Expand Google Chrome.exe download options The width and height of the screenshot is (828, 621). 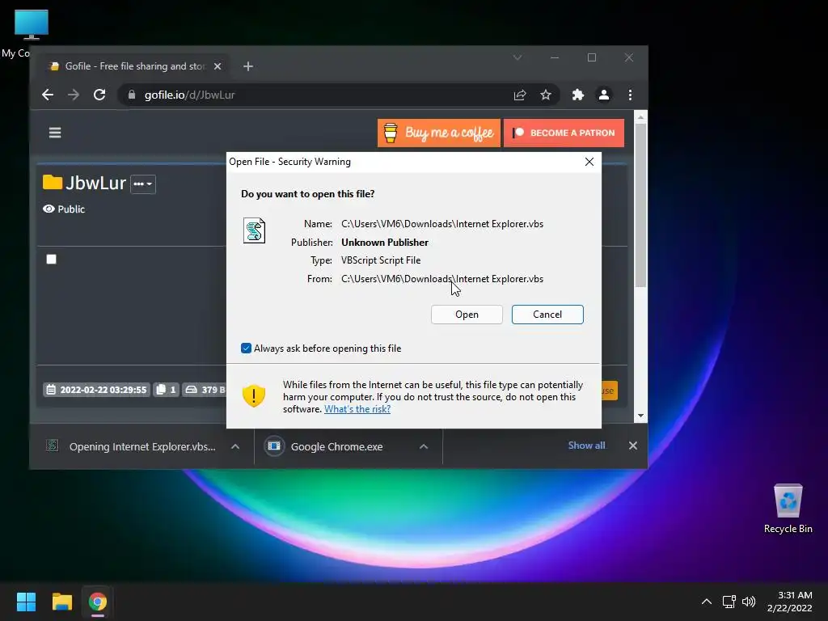coord(424,446)
